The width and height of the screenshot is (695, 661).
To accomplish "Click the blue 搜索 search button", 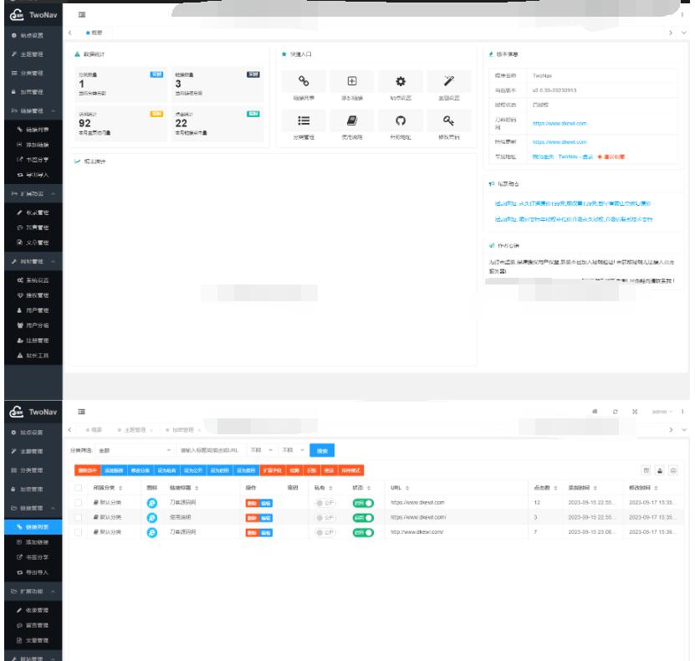I will pos(322,450).
